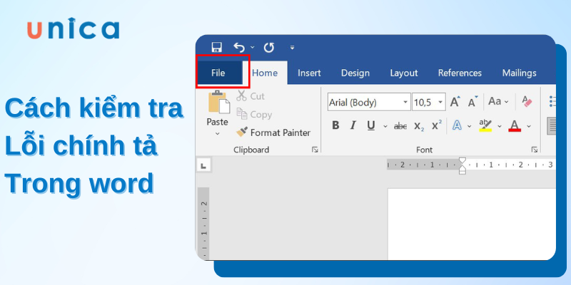Toggle Underline formatting
This screenshot has height=285, width=571.
pyautogui.click(x=370, y=126)
